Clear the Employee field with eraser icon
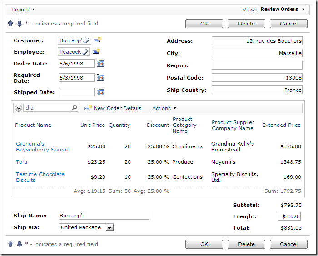318x256 pixels. pyautogui.click(x=85, y=52)
